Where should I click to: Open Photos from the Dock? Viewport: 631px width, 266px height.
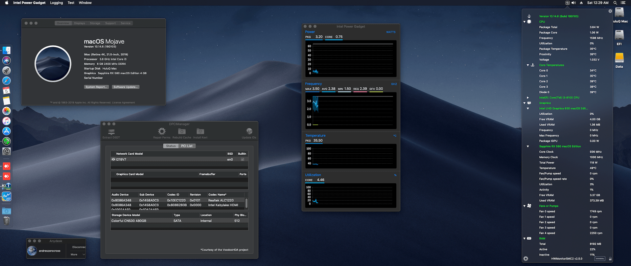tap(7, 111)
